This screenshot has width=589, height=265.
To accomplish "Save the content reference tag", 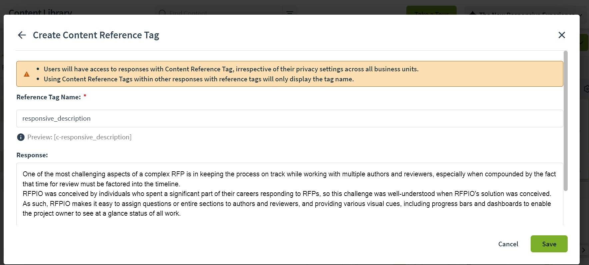I will click(x=549, y=244).
